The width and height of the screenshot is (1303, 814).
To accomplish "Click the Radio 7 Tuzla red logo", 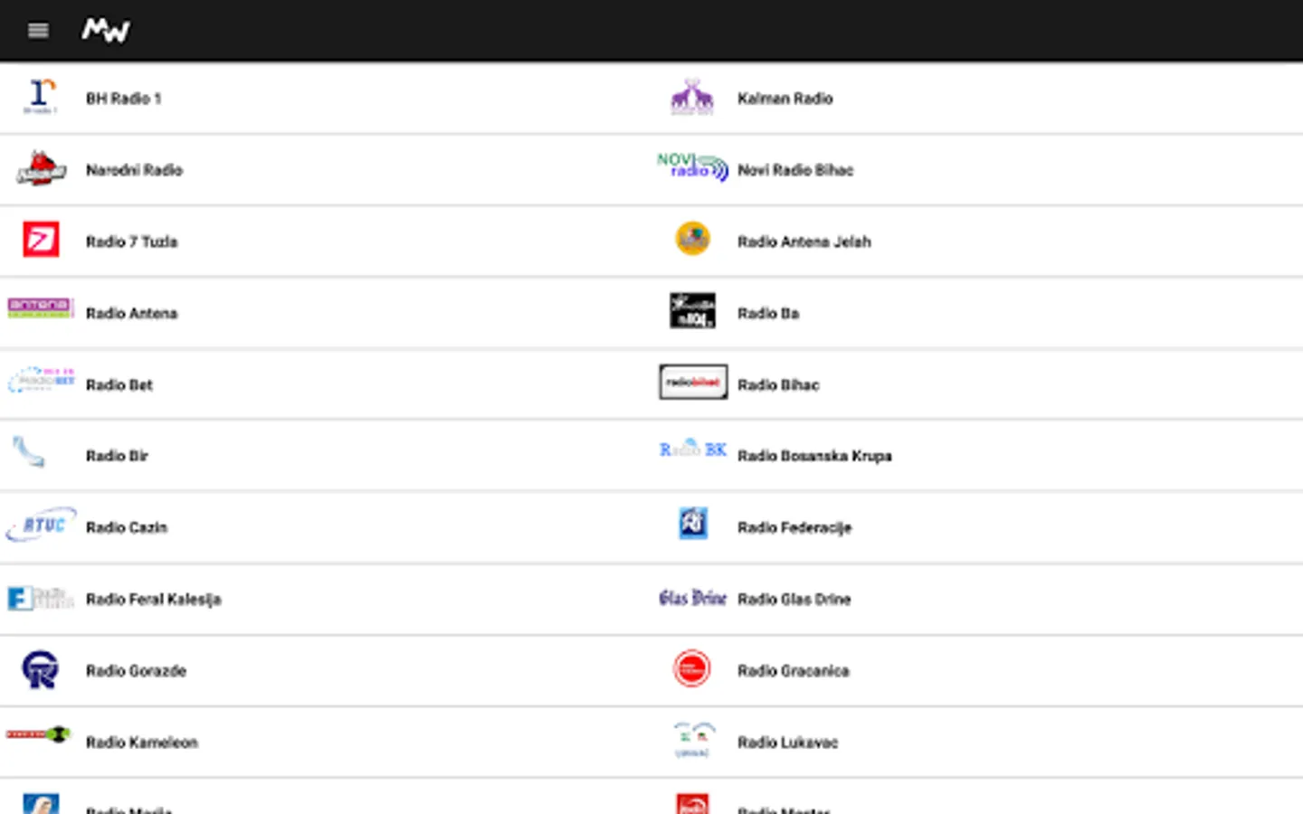I will pos(41,240).
